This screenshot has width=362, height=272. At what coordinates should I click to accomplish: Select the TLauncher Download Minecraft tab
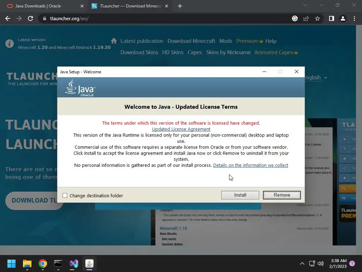pyautogui.click(x=130, y=6)
